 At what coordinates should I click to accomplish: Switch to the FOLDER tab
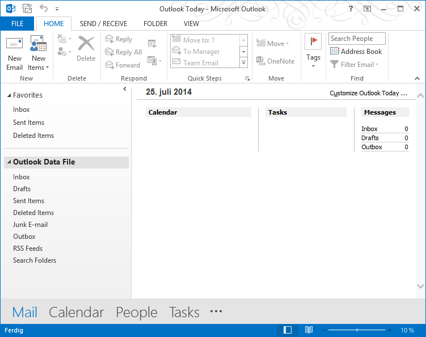tap(155, 24)
